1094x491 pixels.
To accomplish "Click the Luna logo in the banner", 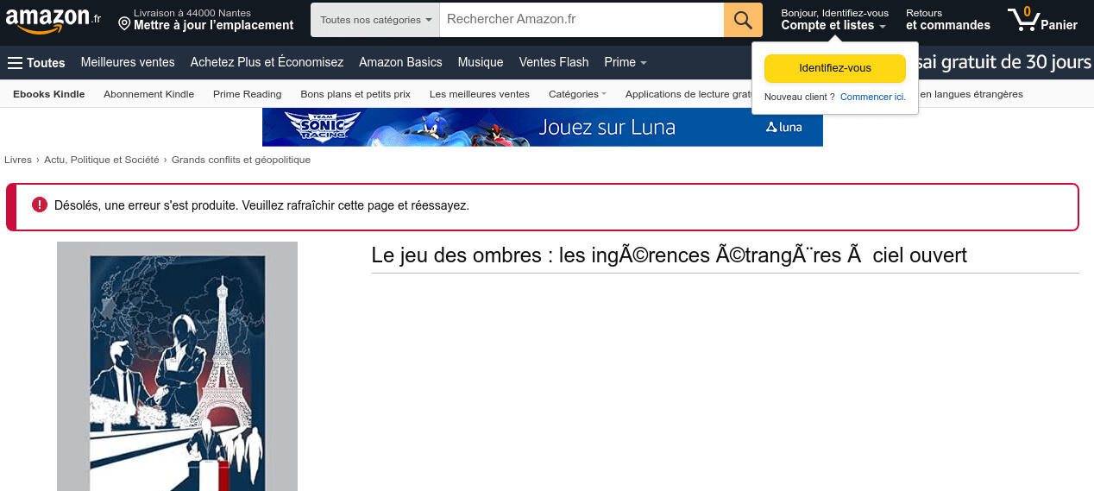I will [783, 128].
